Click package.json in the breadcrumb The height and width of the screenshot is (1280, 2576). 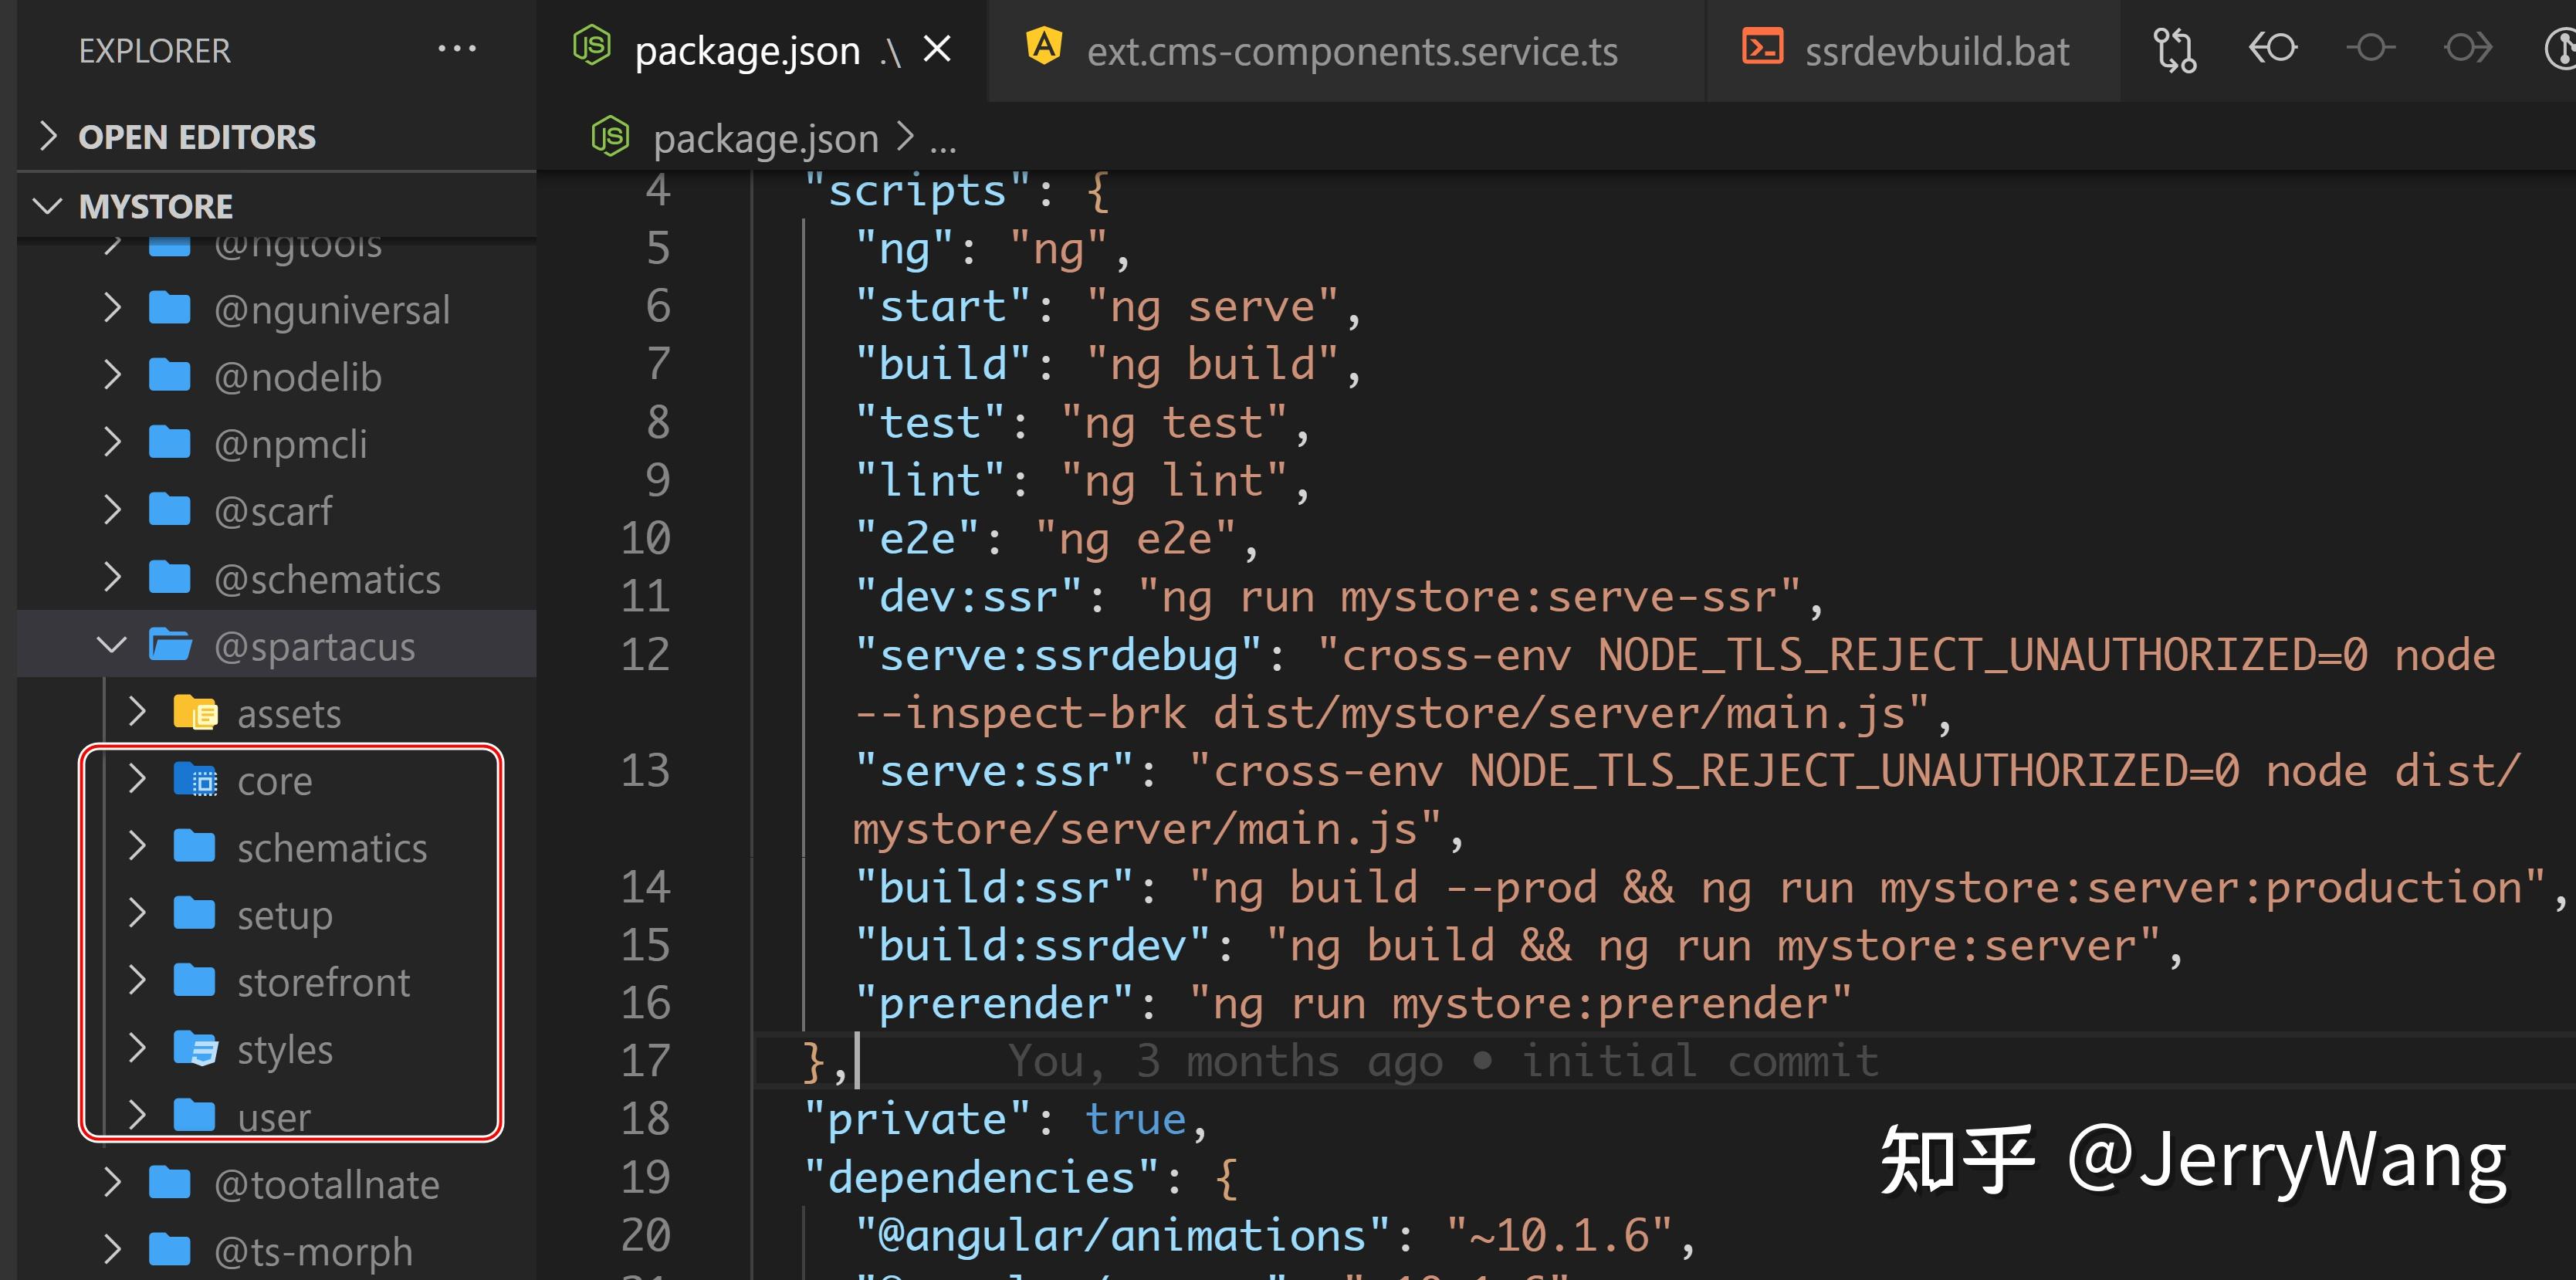[x=766, y=138]
